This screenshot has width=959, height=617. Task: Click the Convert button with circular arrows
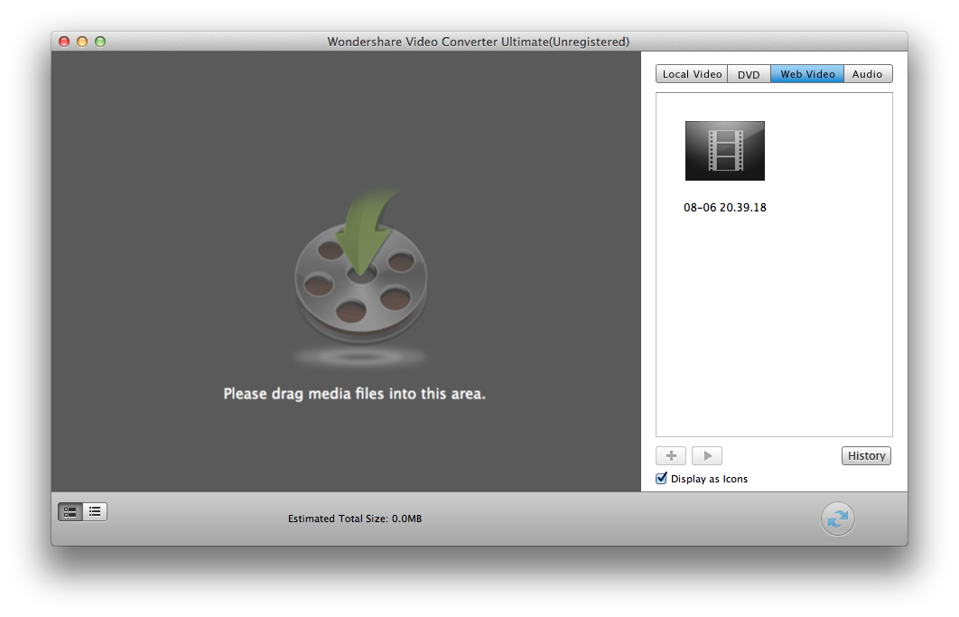(837, 519)
